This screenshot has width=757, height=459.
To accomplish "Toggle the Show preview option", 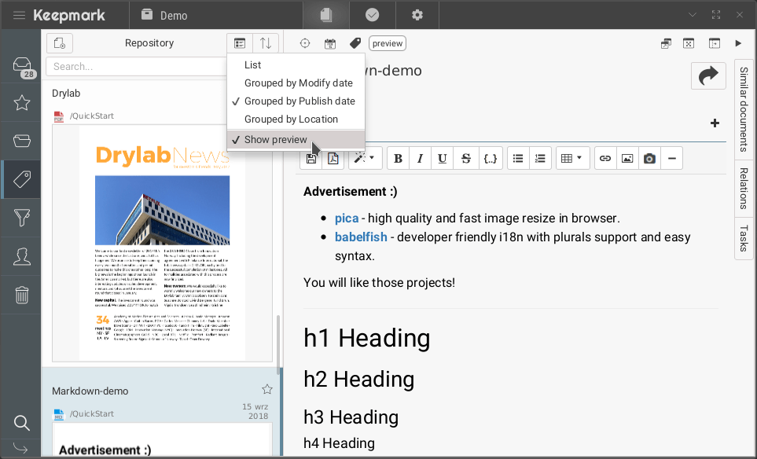I will pos(275,139).
